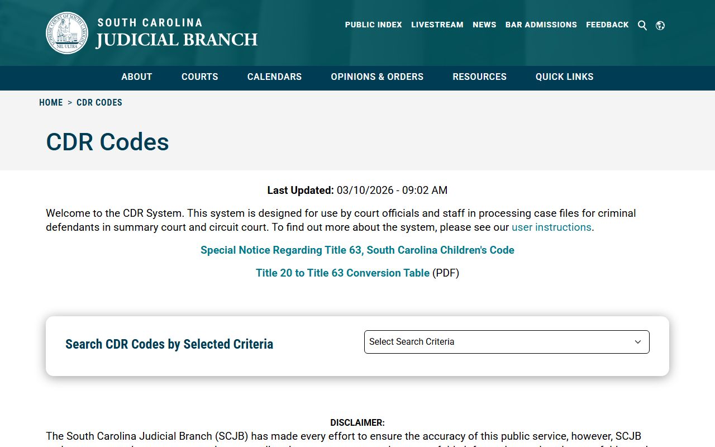
Task: Open Title 20 to Title 63 Conversion Table
Action: tap(342, 273)
